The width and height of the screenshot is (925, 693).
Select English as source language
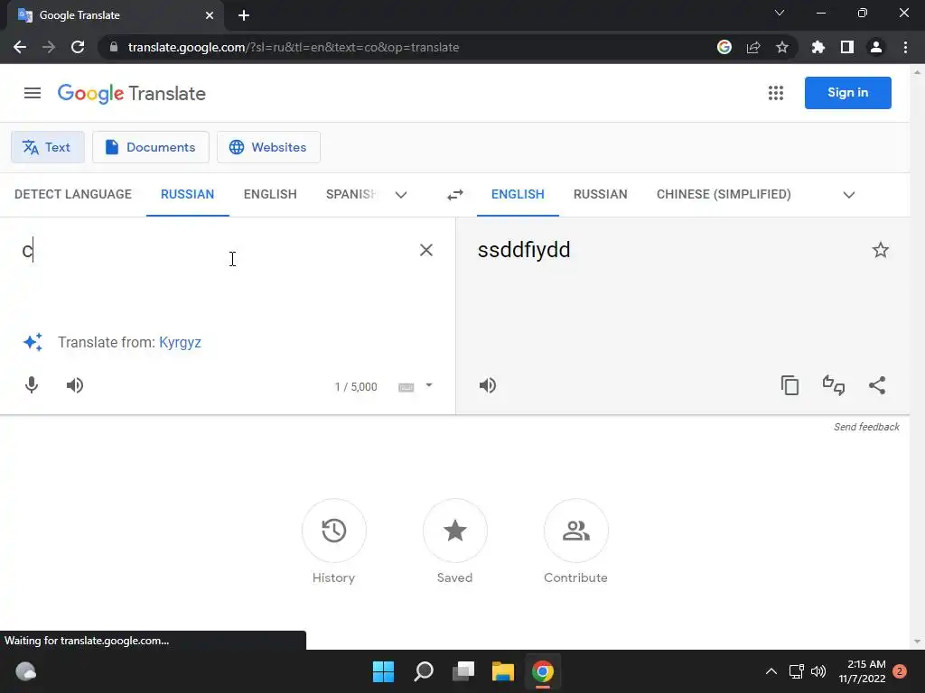pyautogui.click(x=270, y=195)
